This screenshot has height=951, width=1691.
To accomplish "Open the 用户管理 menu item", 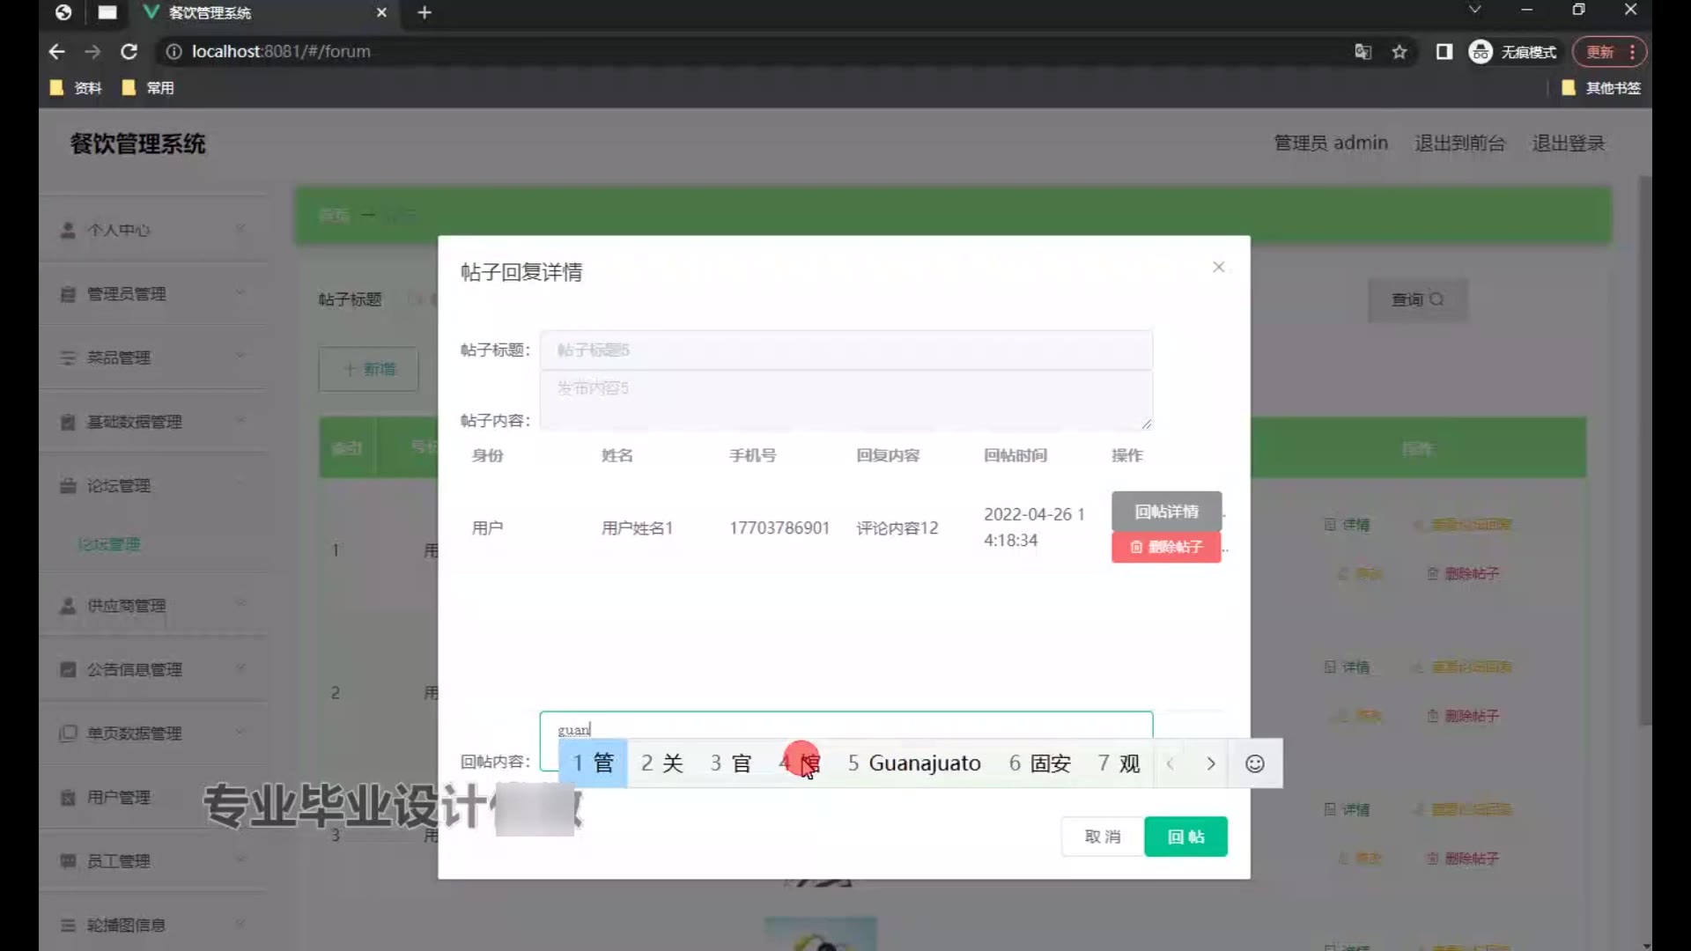I will click(119, 798).
